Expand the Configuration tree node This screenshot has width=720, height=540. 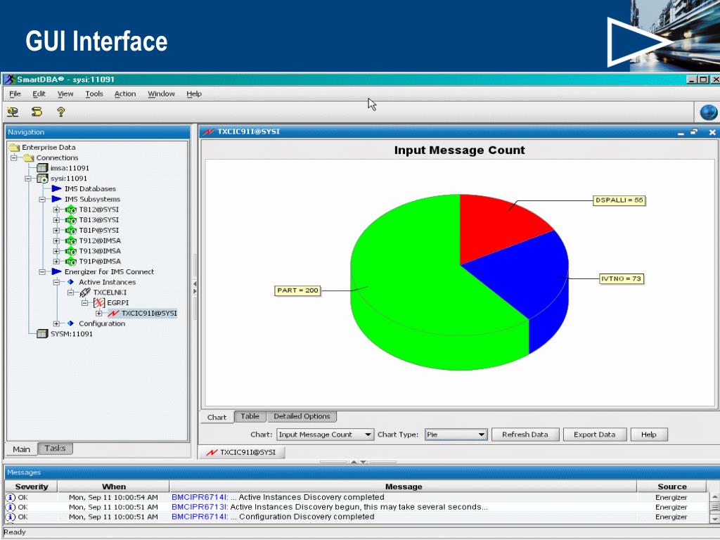[x=56, y=323]
